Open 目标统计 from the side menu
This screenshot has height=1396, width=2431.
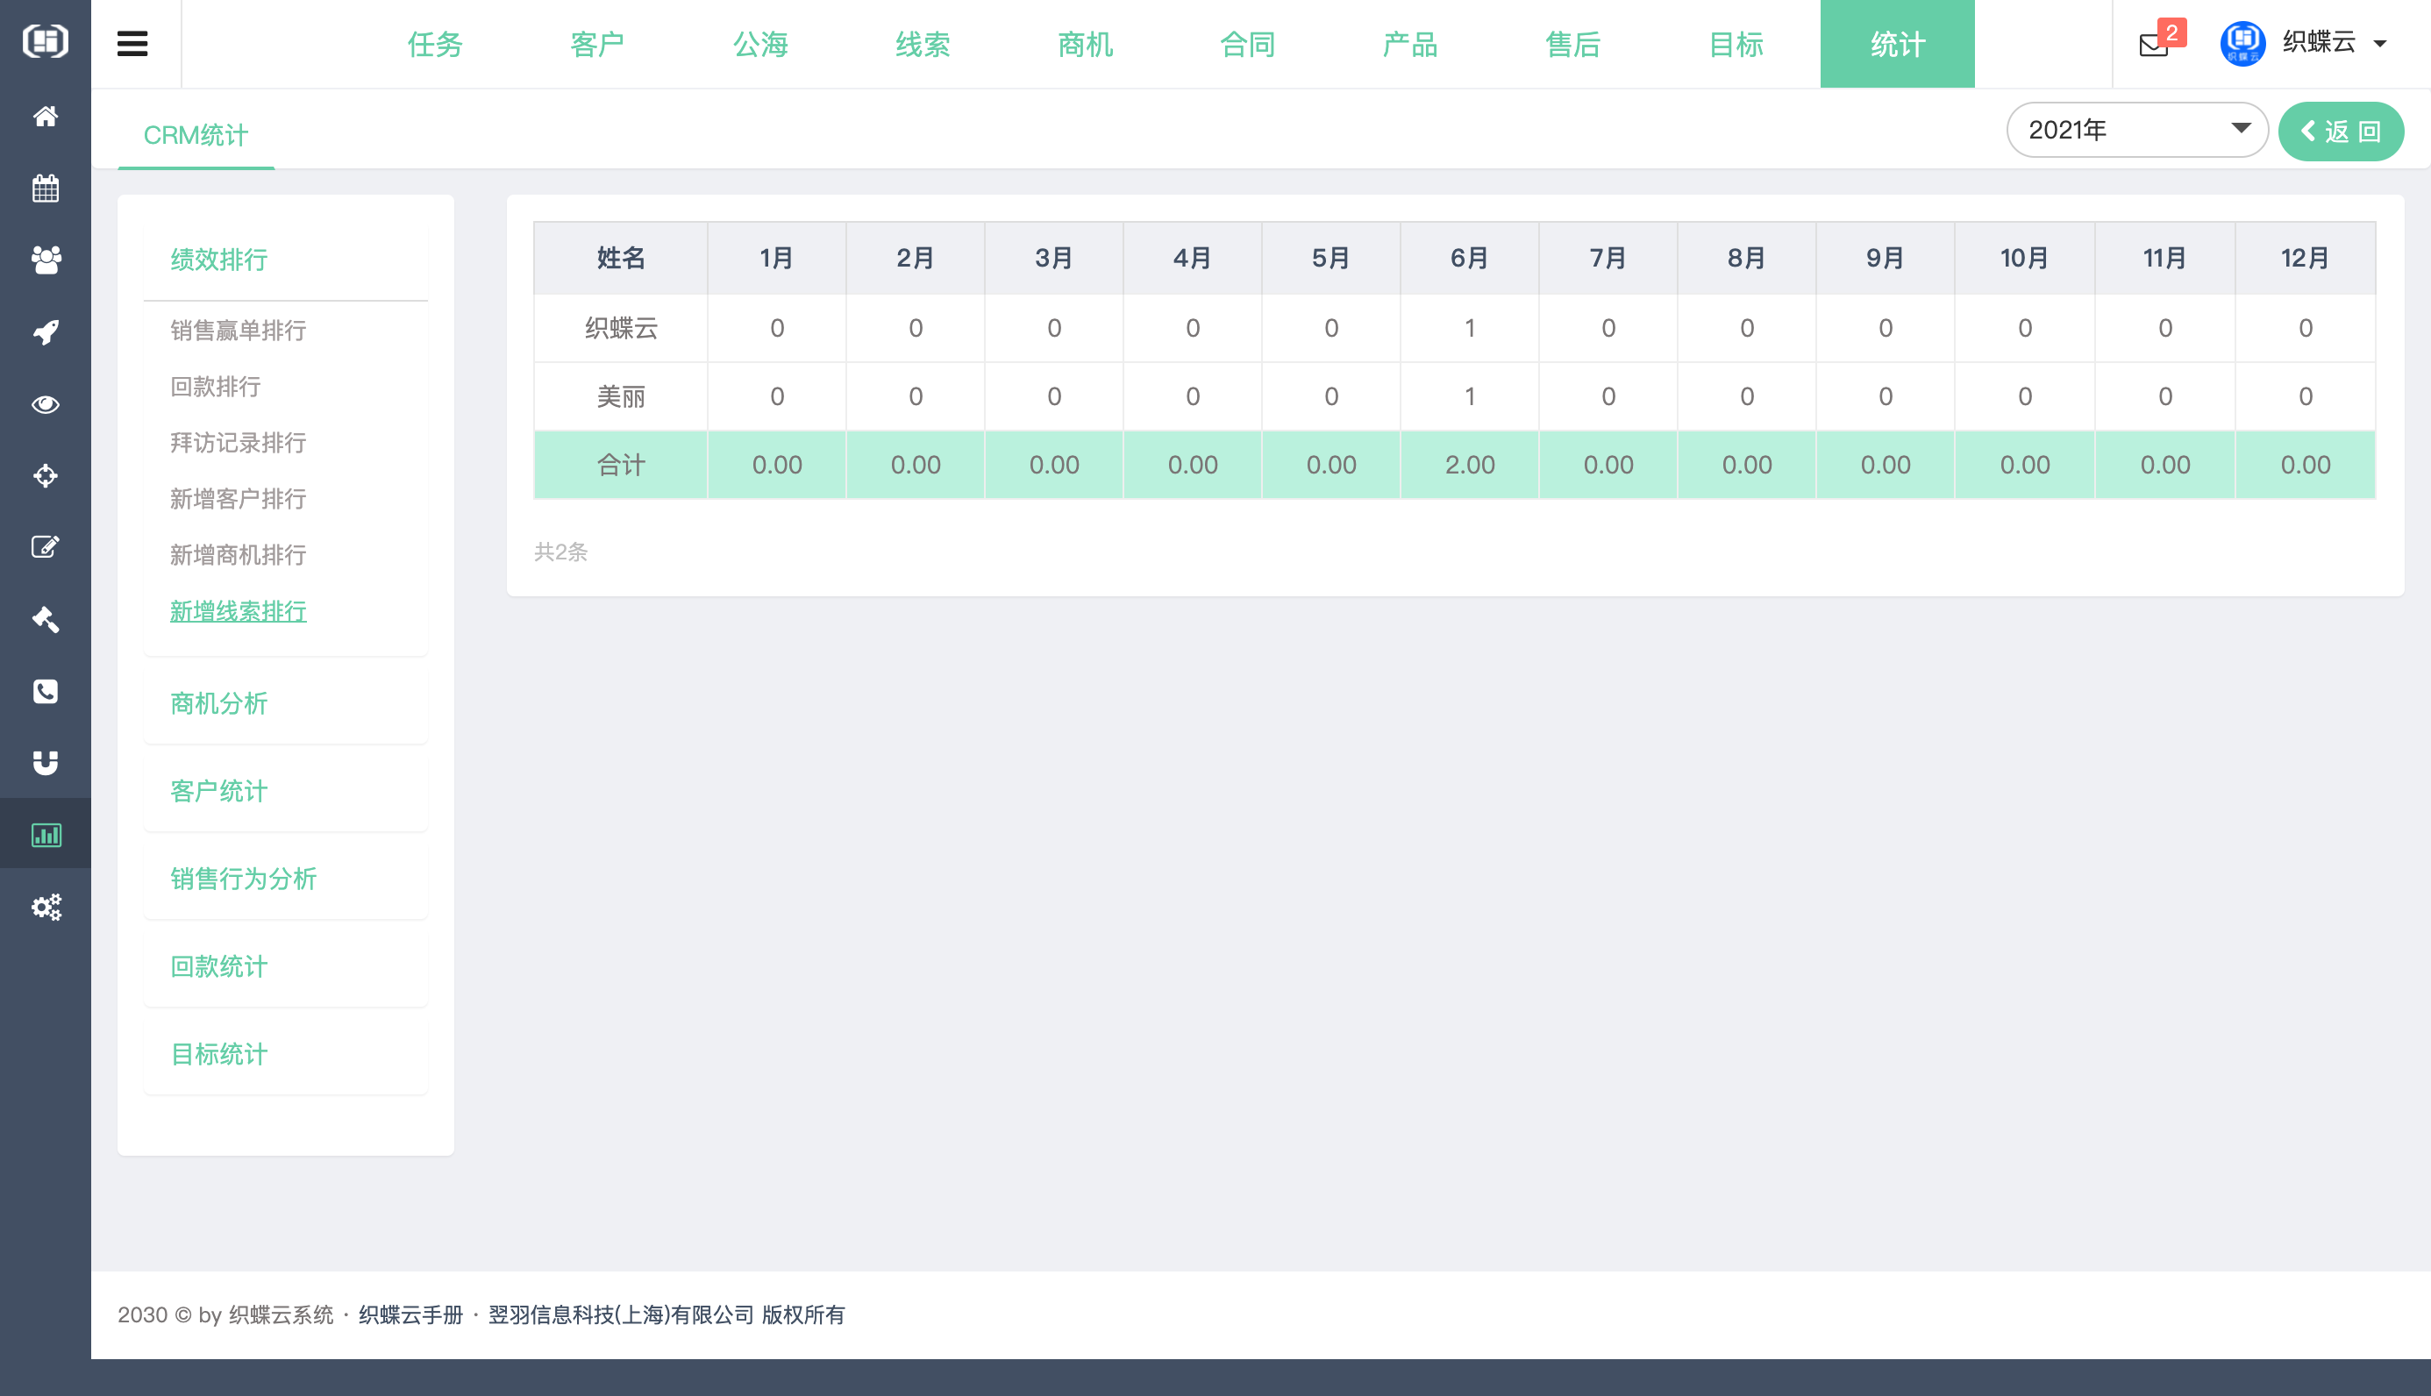[x=217, y=1054]
